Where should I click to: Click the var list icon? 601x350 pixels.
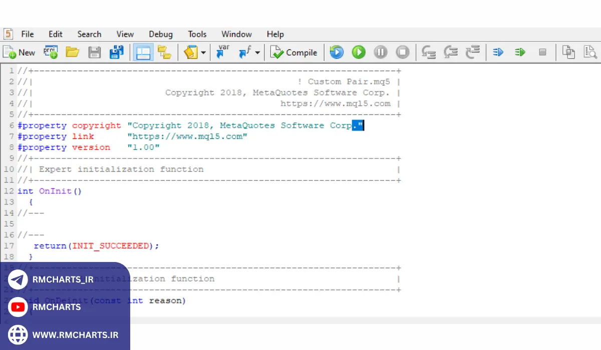[x=223, y=52]
